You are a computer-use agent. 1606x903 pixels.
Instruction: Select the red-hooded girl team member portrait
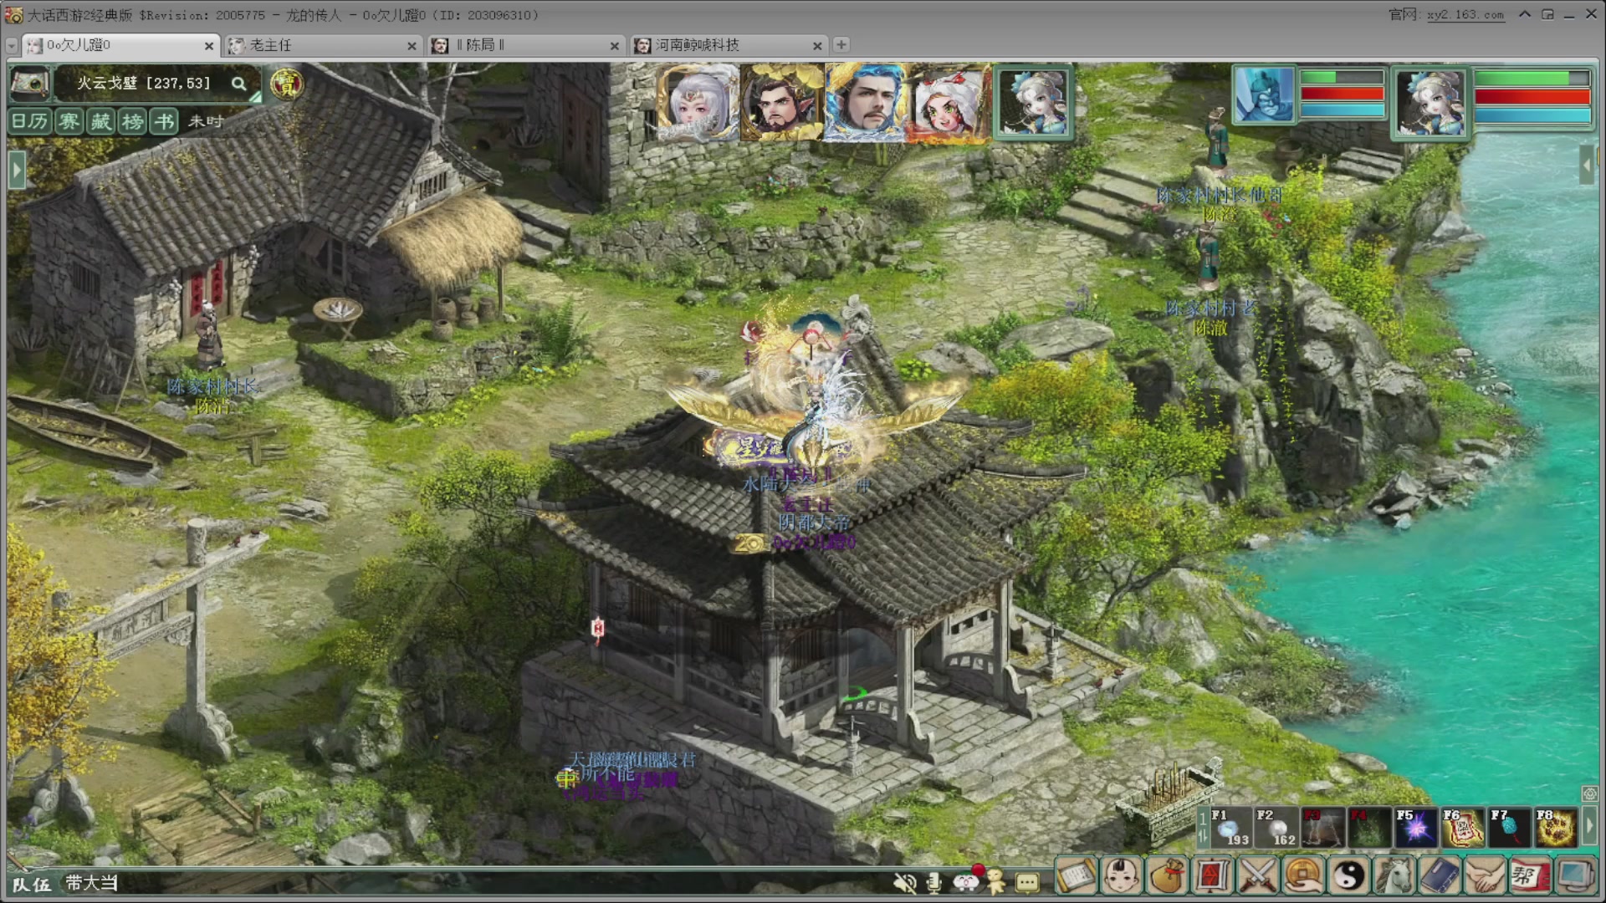click(949, 102)
